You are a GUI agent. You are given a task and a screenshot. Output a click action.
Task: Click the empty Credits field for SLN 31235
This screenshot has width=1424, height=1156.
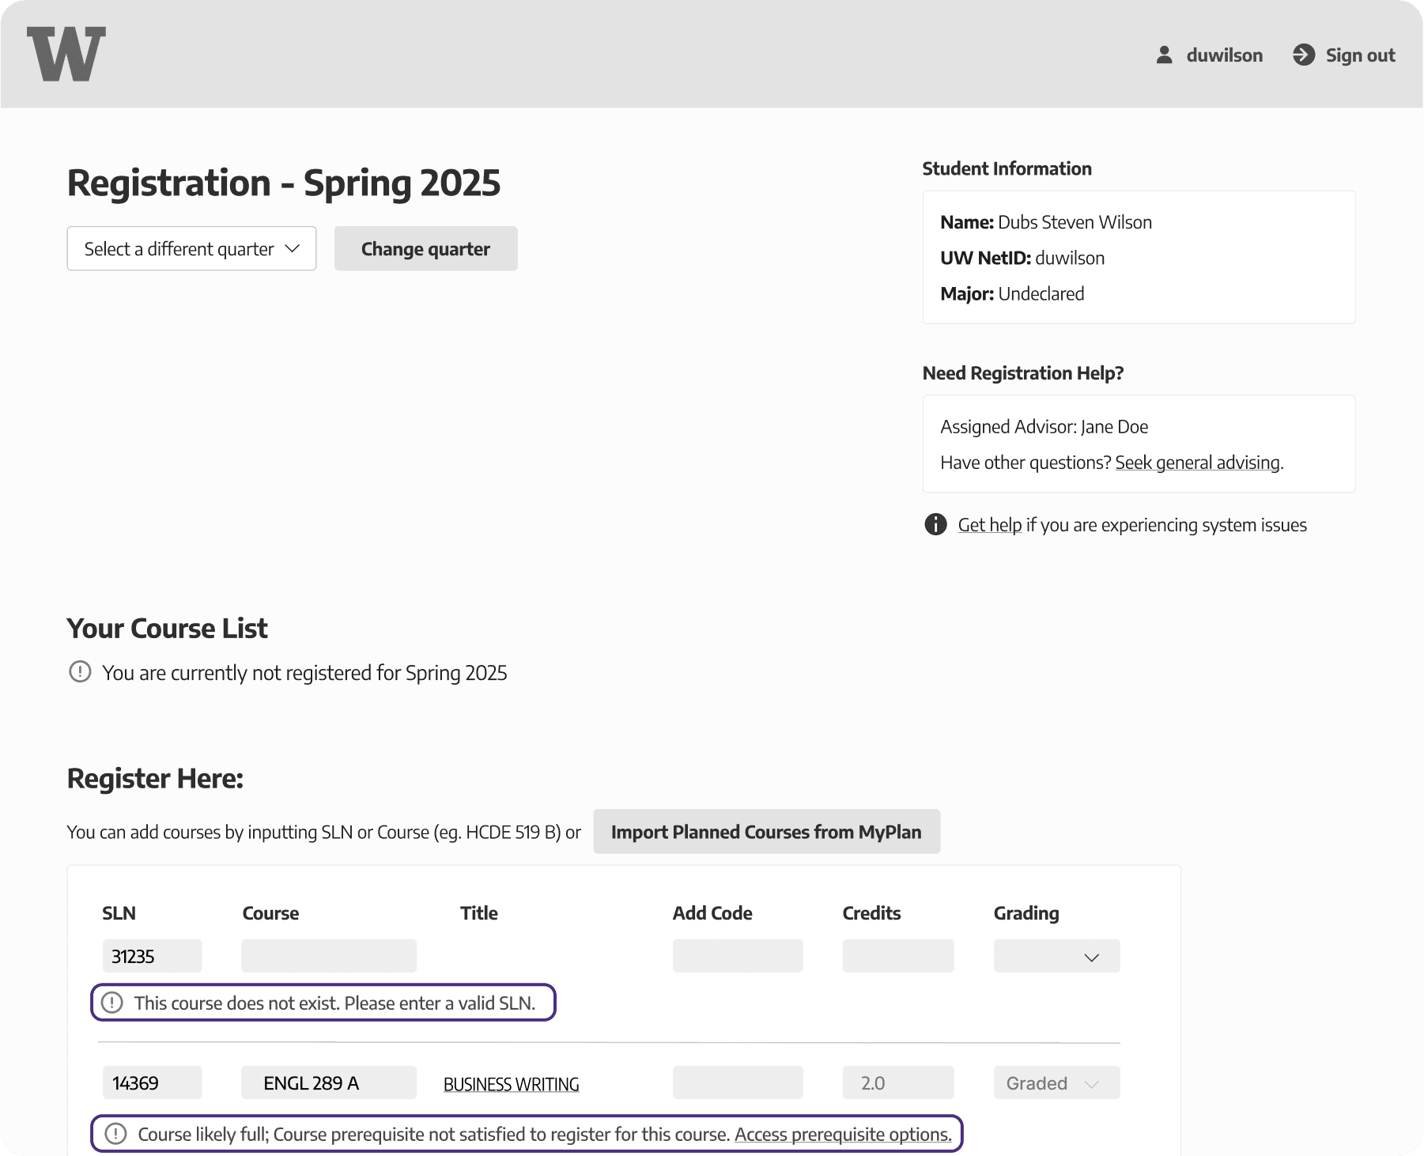tap(898, 956)
